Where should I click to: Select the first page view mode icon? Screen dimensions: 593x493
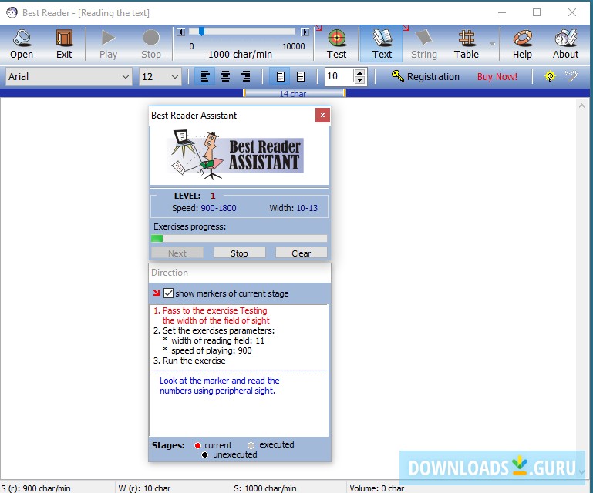pyautogui.click(x=280, y=77)
